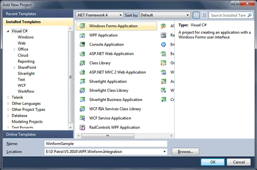Click the OK button
257x170 pixels.
click(x=213, y=162)
